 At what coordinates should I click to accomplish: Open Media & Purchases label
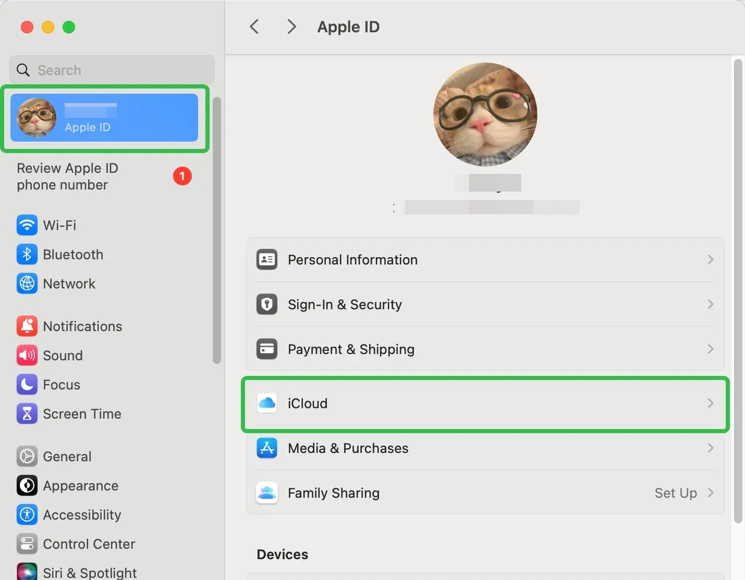(x=348, y=448)
